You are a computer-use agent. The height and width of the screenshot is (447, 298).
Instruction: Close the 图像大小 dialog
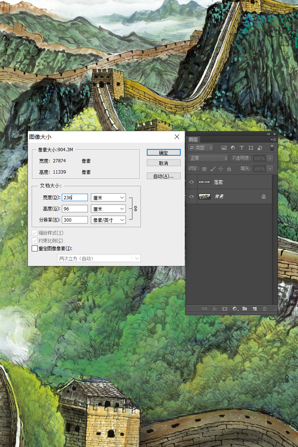coord(177,137)
